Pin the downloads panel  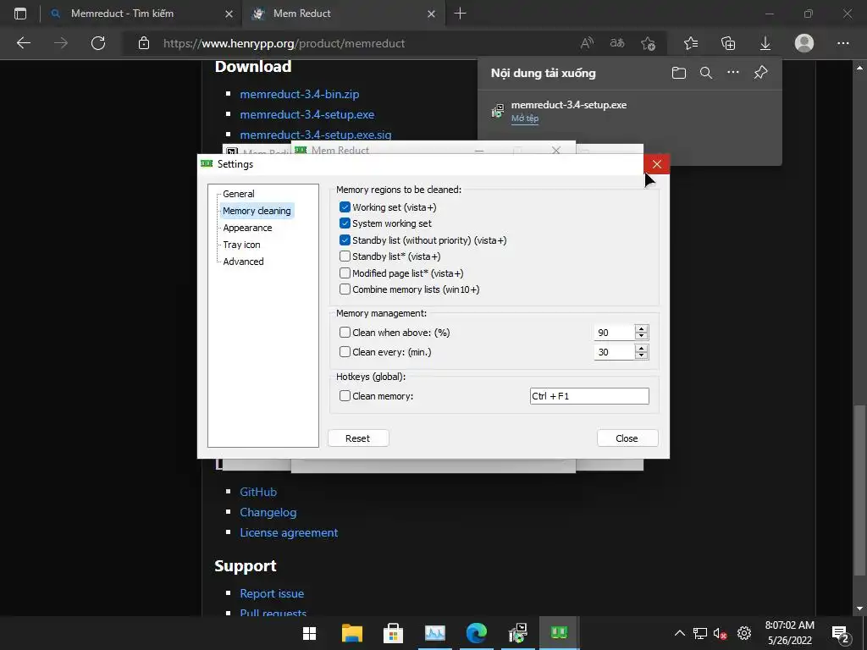coord(761,73)
